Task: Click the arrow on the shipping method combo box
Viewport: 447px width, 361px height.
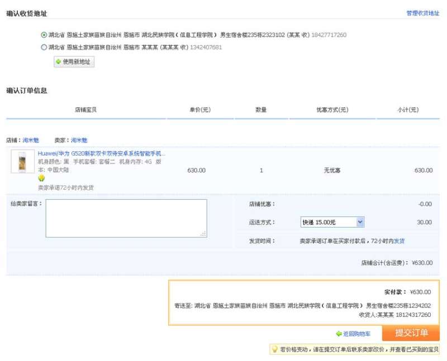Action: click(360, 222)
